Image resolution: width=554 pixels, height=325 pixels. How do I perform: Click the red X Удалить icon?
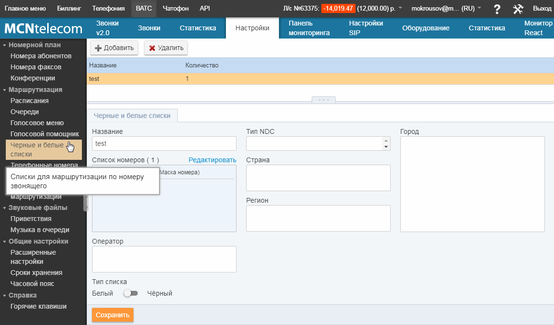(152, 48)
